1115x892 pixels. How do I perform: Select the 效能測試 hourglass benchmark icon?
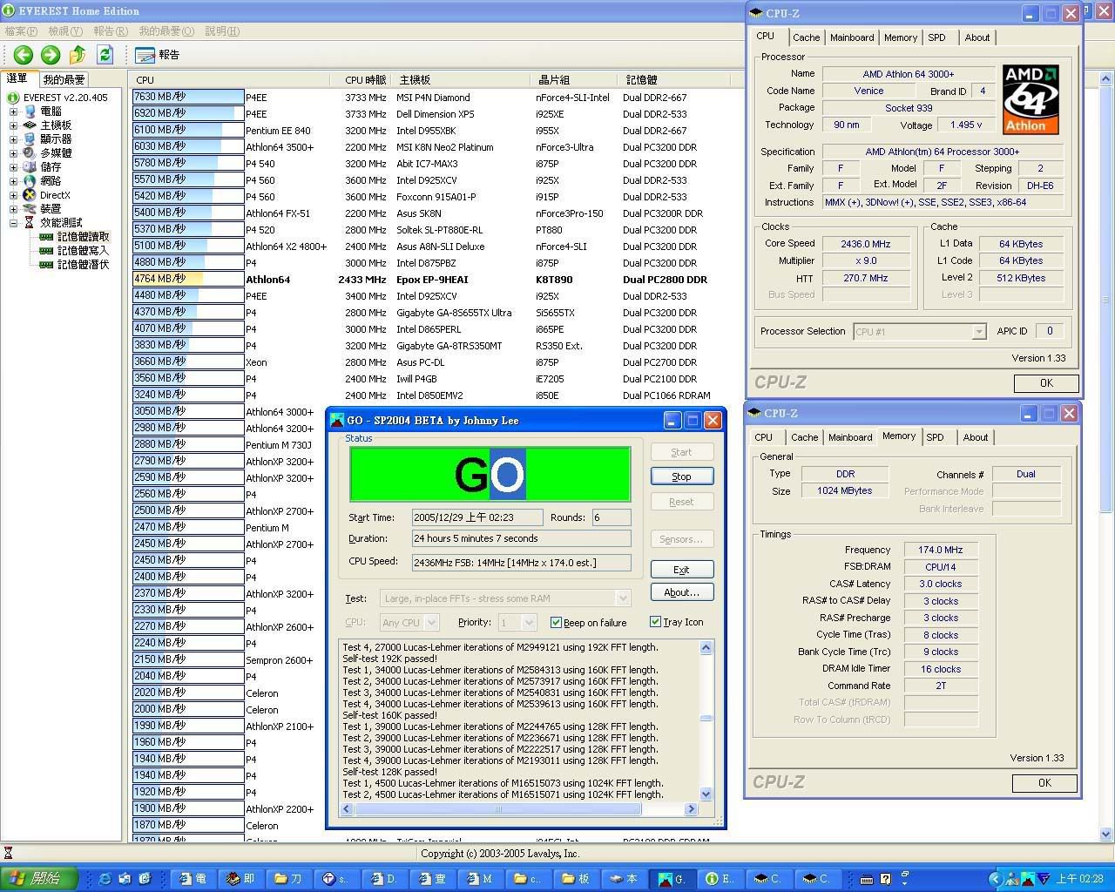30,223
